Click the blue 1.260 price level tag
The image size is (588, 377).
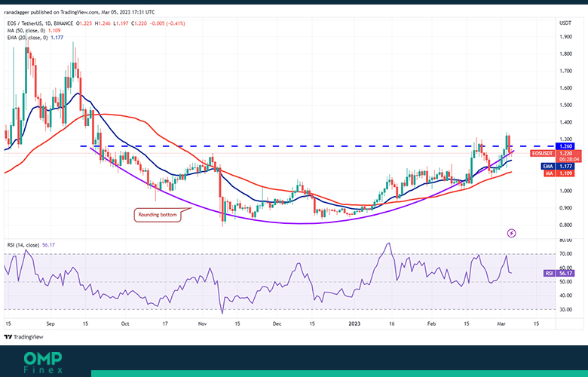[x=565, y=146]
